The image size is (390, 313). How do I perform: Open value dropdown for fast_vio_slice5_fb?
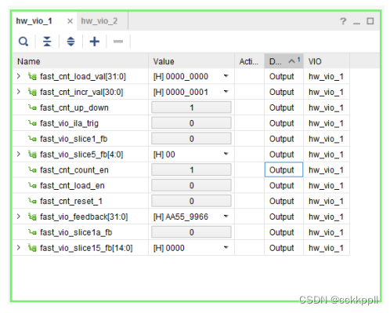pos(226,154)
